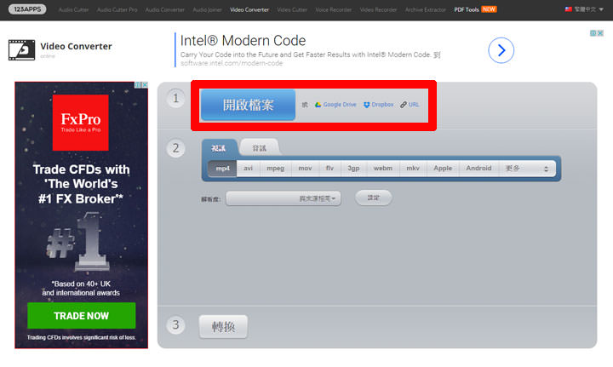Click the AdChoices icon on top banner

tap(593, 33)
